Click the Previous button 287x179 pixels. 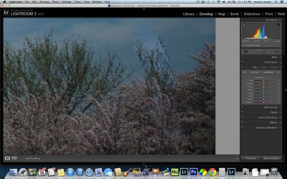pos(251,158)
